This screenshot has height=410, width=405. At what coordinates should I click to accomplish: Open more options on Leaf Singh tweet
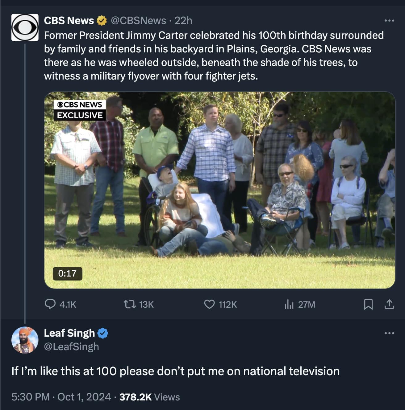tap(389, 333)
